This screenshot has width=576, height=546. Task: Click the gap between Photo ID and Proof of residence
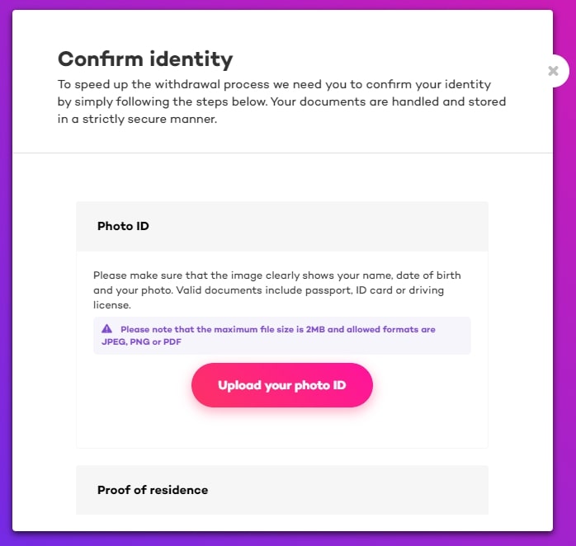tap(282, 457)
